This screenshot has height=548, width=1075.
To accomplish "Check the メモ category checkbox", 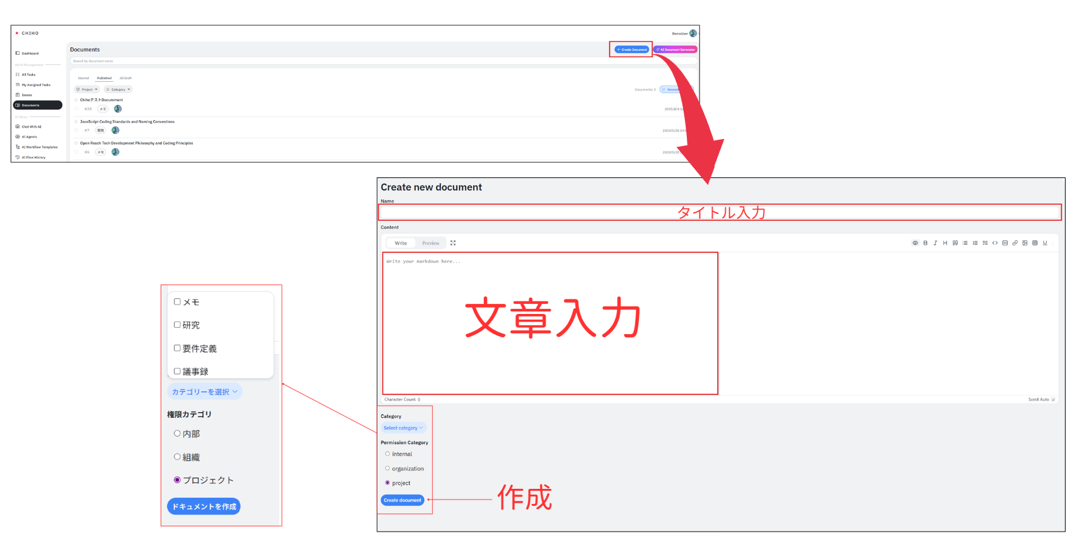I will pos(177,302).
